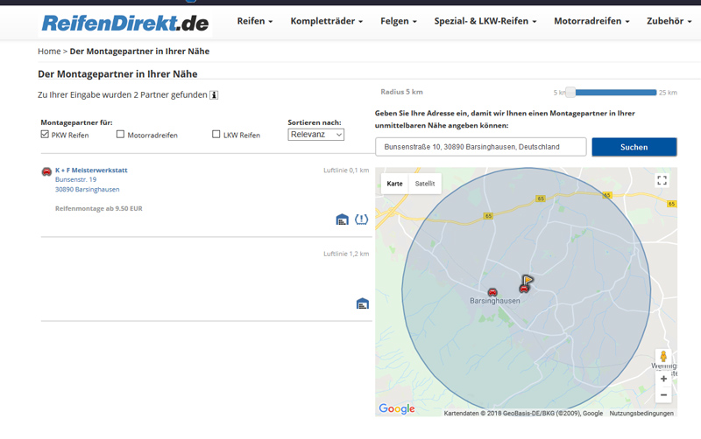Open the K + F Meisterwerkstatt link
The height and width of the screenshot is (439, 701).
91,170
